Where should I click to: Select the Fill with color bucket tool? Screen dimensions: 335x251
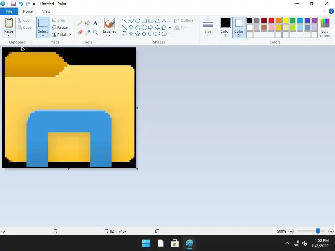[x=88, y=23]
